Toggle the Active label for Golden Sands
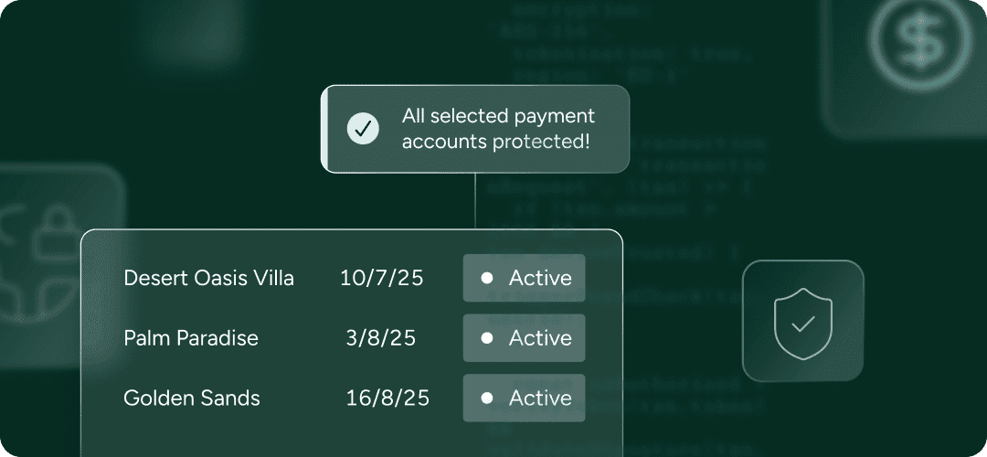The height and width of the screenshot is (457, 987). coord(540,399)
